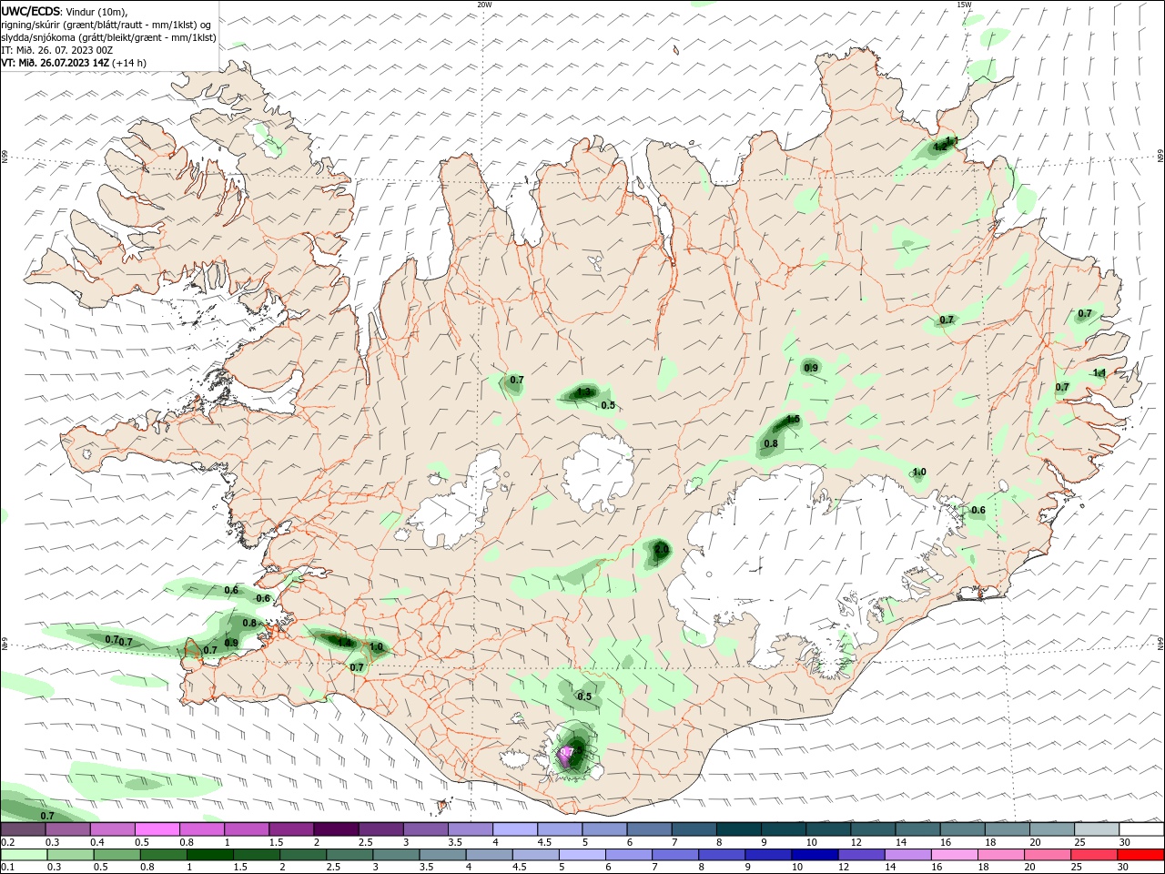
Task: Pick the pale green 0.1 swatch, lower legend
Action: (23, 855)
